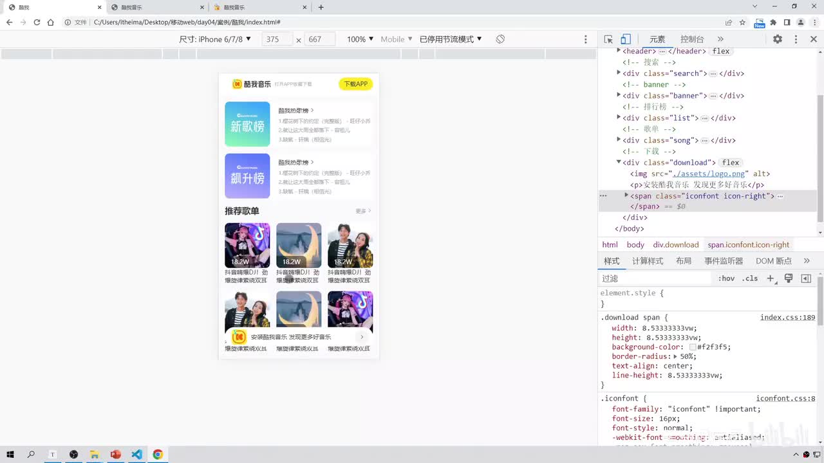Screen dimensions: 824x463
Task: Expand the div class search node
Action: 619,73
